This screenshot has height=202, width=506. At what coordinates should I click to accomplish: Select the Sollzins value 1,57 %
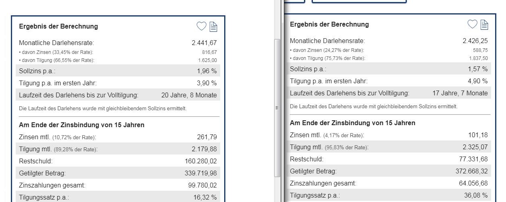click(478, 69)
